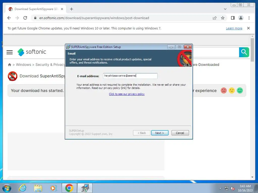The width and height of the screenshot is (258, 193).
Task: Open Learn more about Chrome updates
Action: [x=234, y=28]
